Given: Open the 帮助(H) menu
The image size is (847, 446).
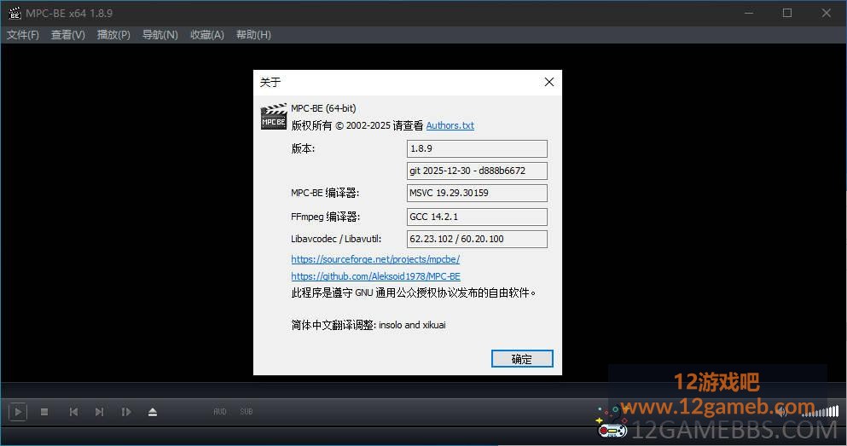Looking at the screenshot, I should point(253,35).
